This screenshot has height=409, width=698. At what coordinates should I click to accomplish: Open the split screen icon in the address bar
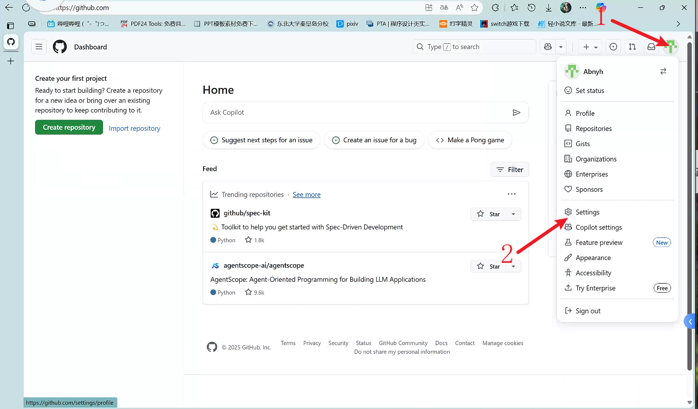point(429,8)
